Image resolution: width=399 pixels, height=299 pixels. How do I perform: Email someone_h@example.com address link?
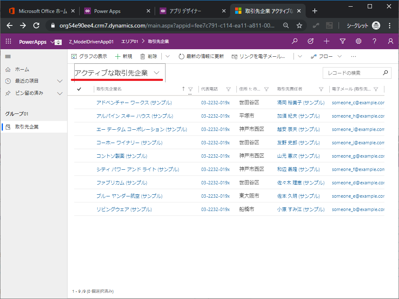[358, 116]
